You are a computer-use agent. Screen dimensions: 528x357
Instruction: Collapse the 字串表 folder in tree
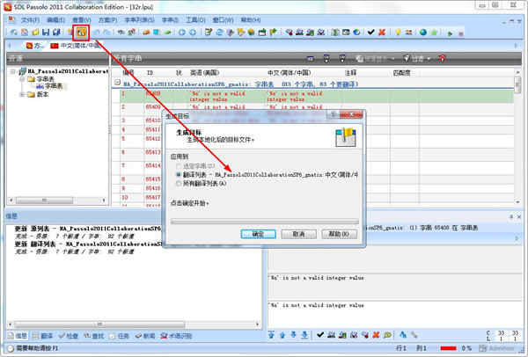point(22,78)
